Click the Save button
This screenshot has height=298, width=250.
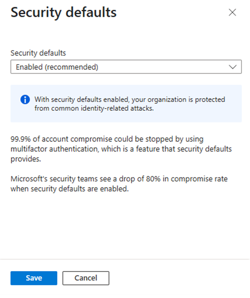pos(34,278)
